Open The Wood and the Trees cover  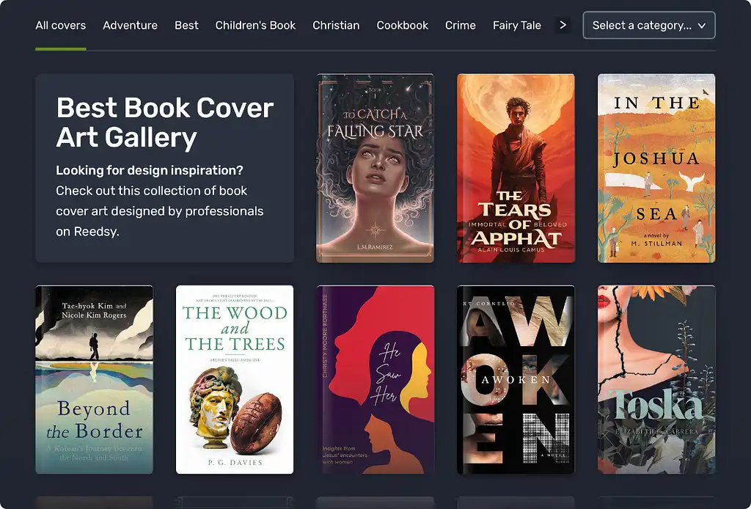(235, 379)
